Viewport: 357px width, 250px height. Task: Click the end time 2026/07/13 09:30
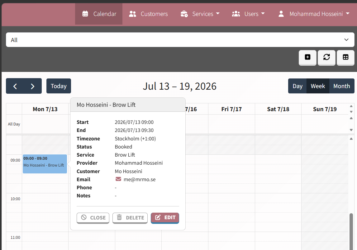pos(134,130)
